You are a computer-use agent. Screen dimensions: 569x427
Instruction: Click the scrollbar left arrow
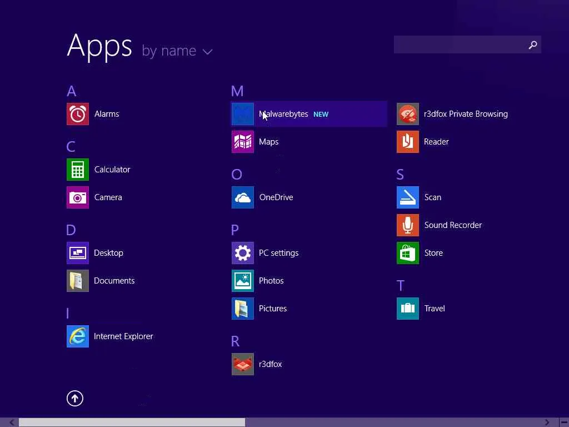tap(12, 423)
